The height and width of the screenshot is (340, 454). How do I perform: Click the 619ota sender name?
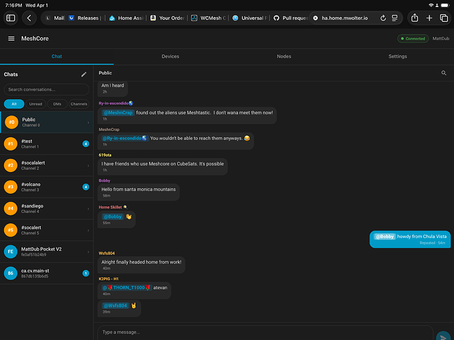[x=105, y=155]
